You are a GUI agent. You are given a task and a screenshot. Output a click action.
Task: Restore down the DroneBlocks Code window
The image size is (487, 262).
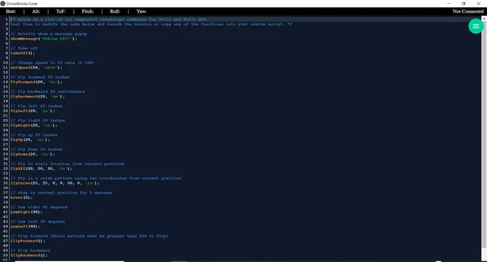point(463,4)
